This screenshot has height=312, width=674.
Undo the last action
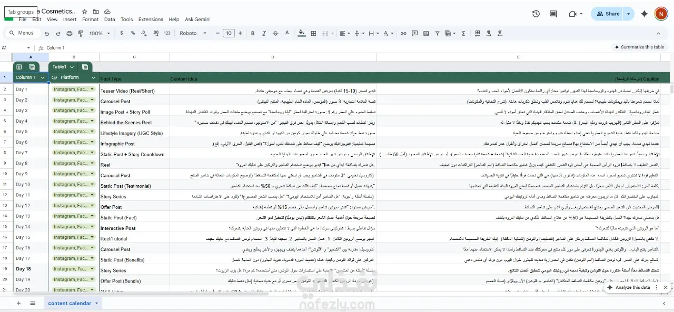47,33
